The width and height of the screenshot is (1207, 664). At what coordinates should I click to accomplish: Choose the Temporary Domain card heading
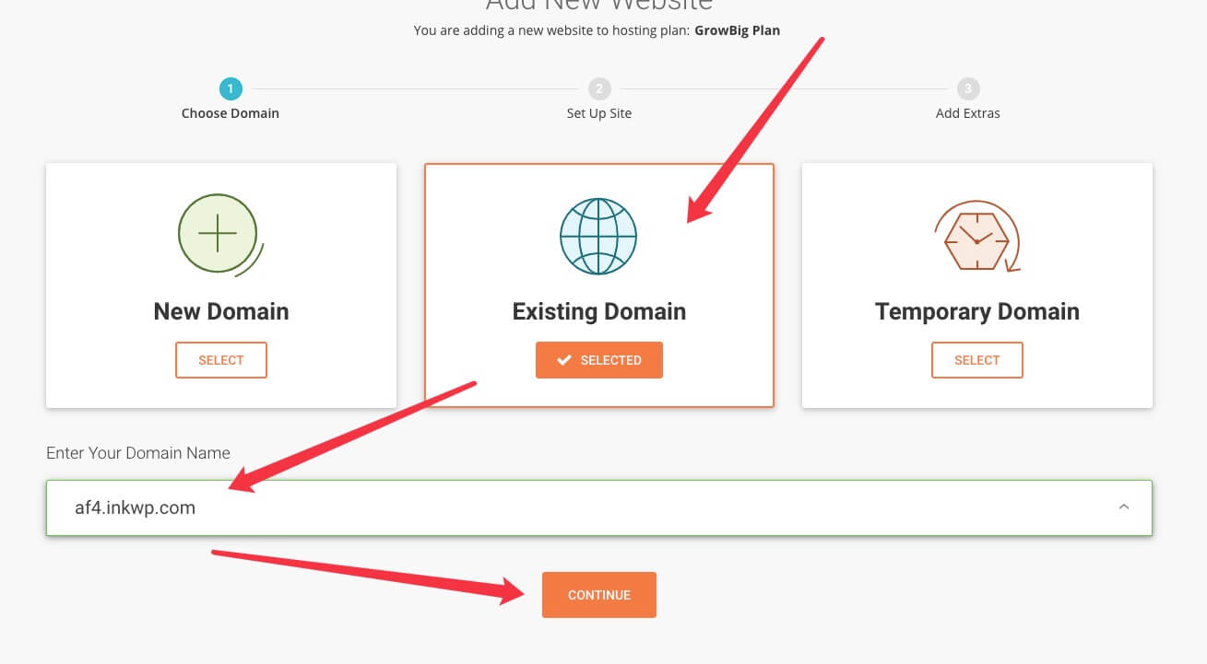[x=976, y=311]
